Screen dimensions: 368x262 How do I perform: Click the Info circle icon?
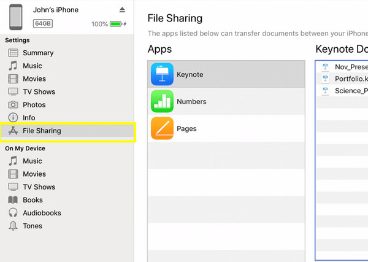click(13, 117)
